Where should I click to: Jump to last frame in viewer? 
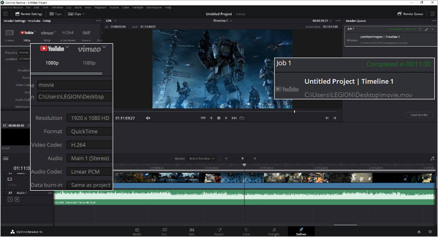(x=234, y=118)
